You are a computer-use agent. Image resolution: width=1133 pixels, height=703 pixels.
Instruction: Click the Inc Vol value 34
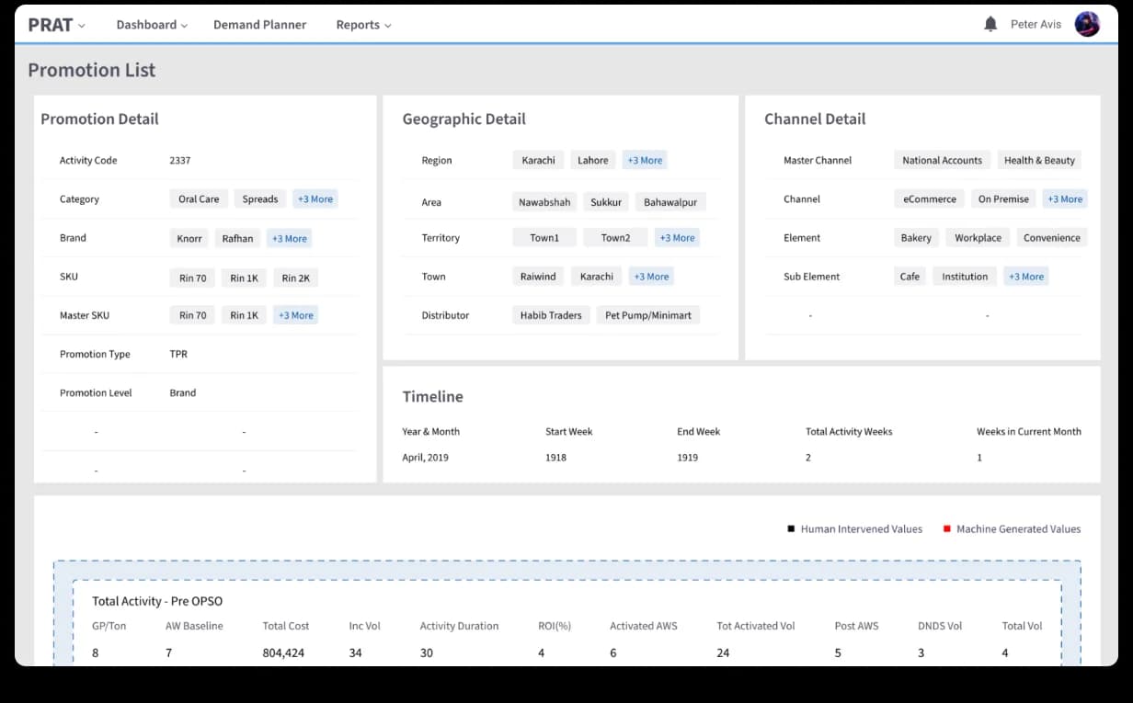click(356, 653)
